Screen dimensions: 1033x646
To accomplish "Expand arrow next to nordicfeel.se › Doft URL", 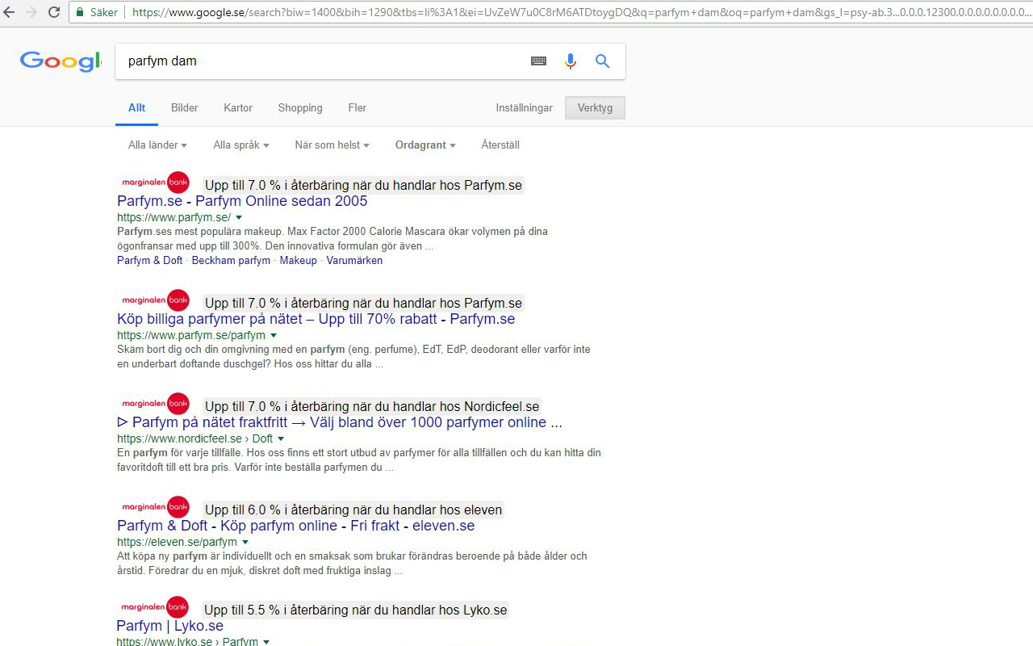I will [x=281, y=439].
